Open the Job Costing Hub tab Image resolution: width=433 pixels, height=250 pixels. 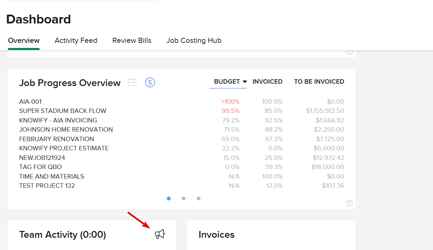[x=194, y=40]
